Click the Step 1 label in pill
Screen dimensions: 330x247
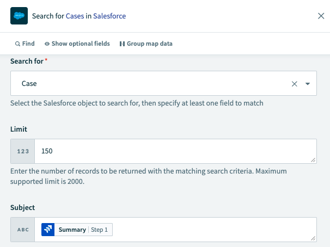tap(100, 230)
